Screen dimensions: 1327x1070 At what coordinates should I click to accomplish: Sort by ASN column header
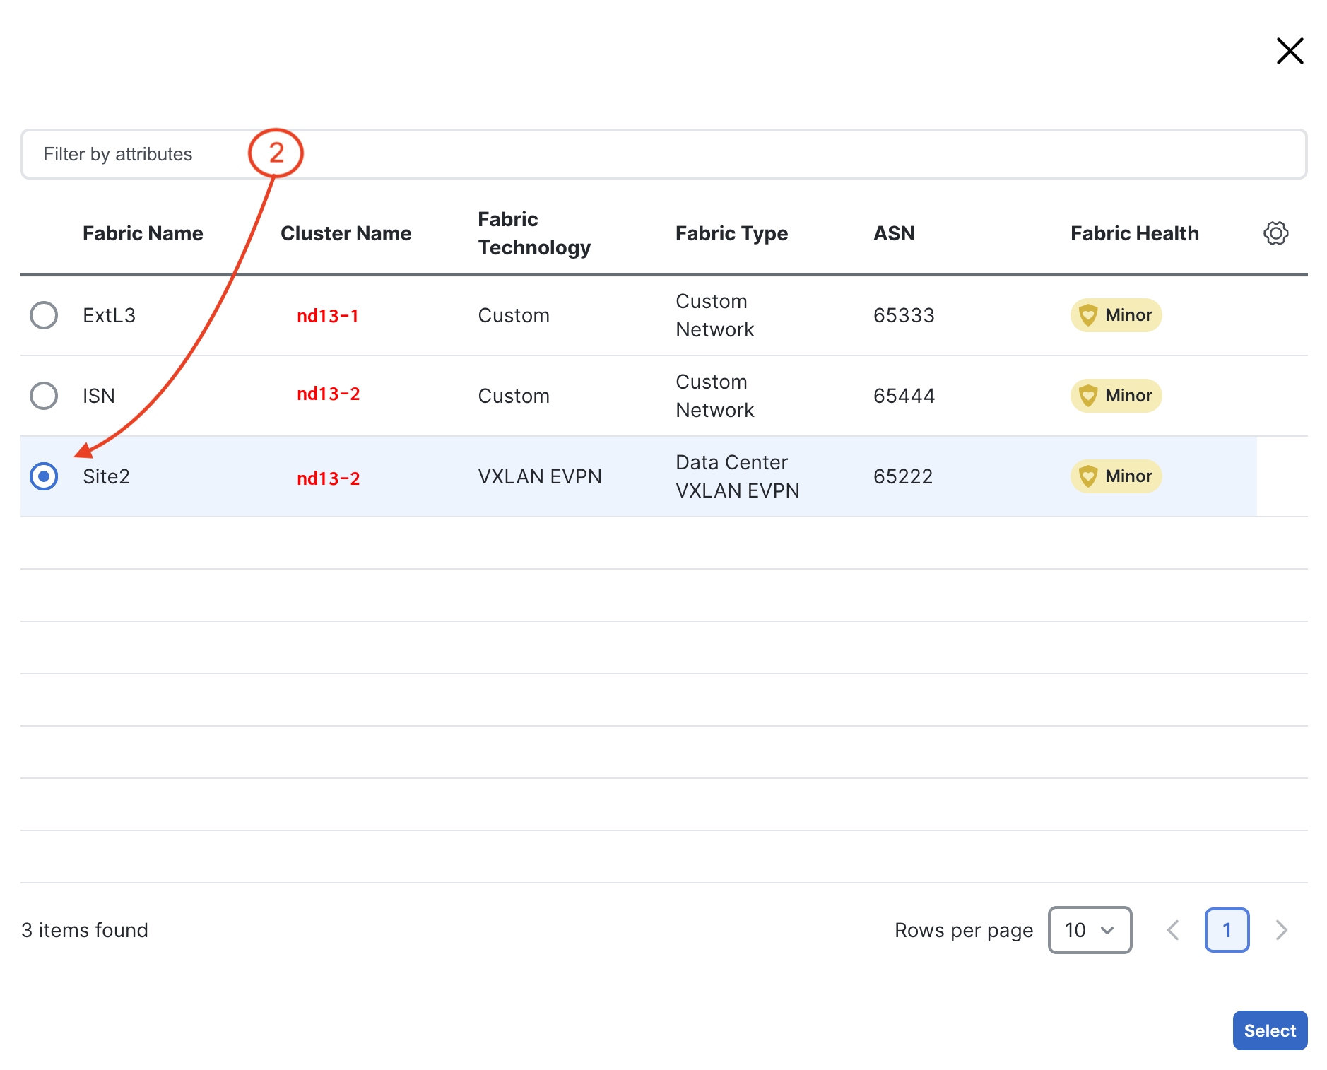[x=894, y=233]
